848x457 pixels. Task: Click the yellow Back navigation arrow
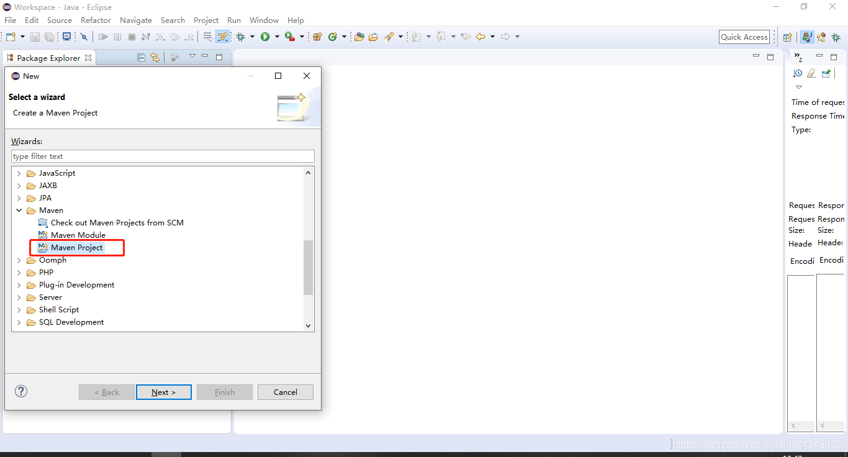tap(480, 37)
